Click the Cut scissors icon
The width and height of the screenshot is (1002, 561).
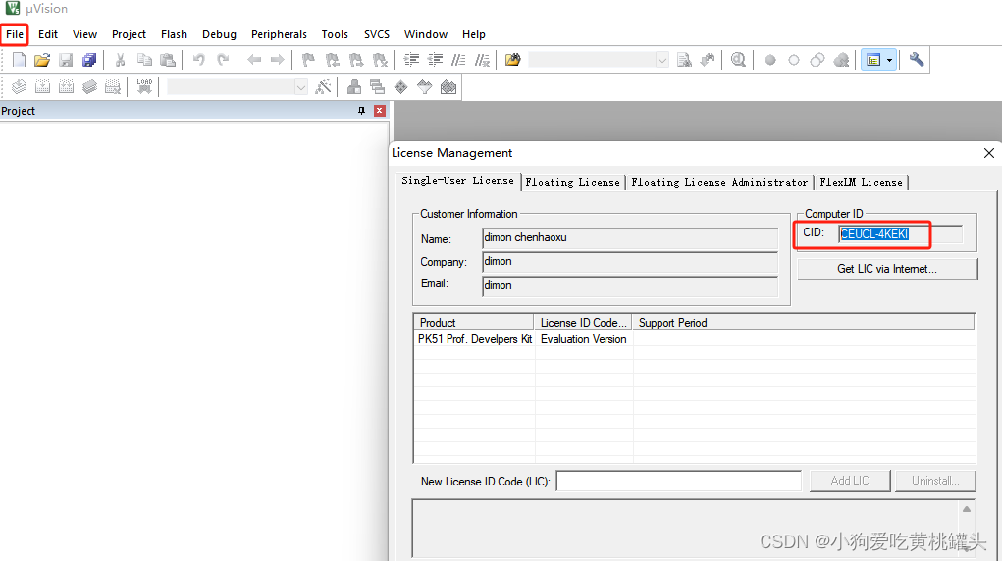120,60
